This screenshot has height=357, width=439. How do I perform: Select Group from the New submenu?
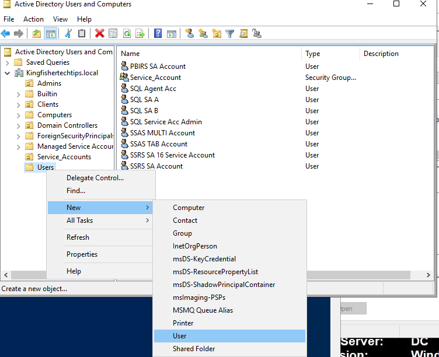[229, 233]
